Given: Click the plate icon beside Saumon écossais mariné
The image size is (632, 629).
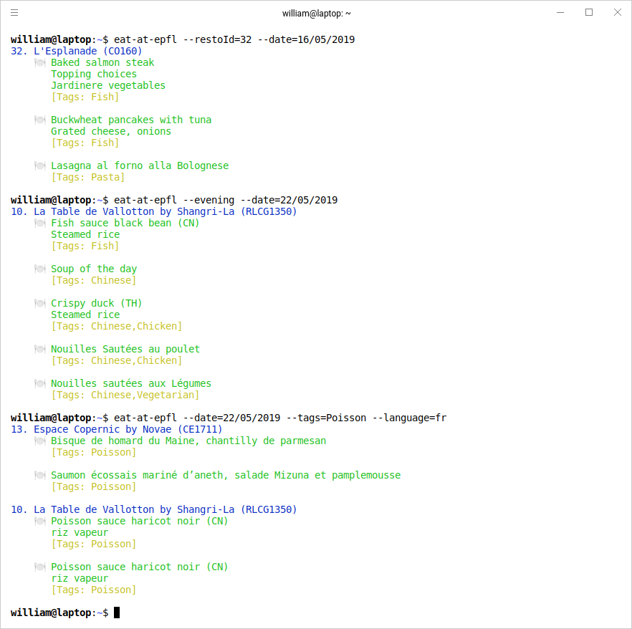Looking at the screenshot, I should 40,476.
